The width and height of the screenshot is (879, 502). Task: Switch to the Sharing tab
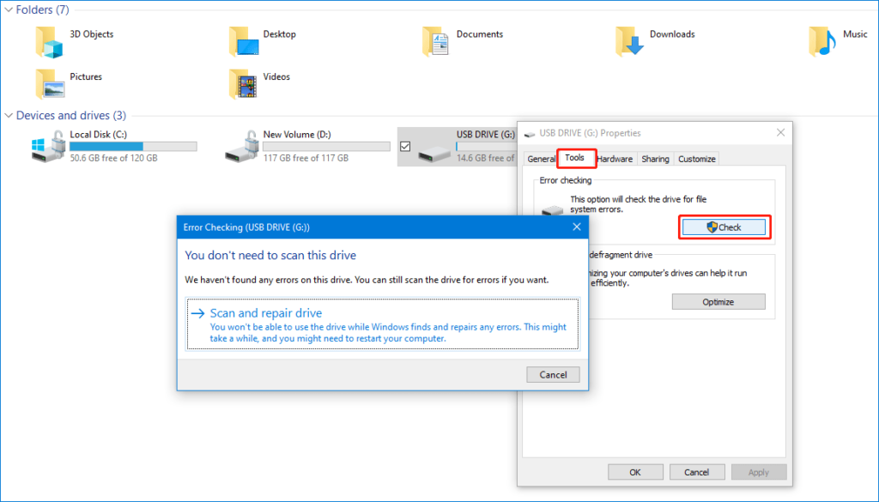click(x=655, y=159)
